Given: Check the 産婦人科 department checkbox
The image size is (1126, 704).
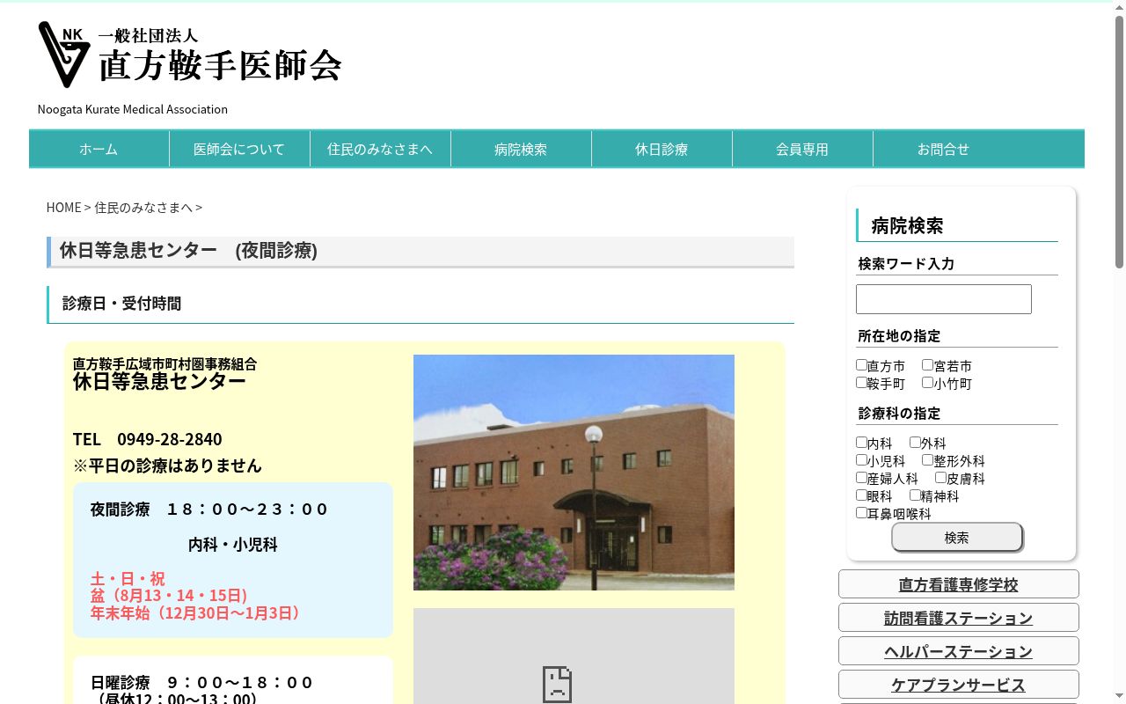Looking at the screenshot, I should (861, 477).
